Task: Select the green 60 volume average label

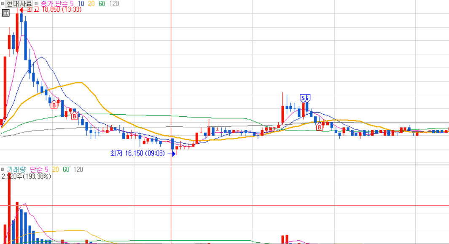Action: tap(66, 170)
